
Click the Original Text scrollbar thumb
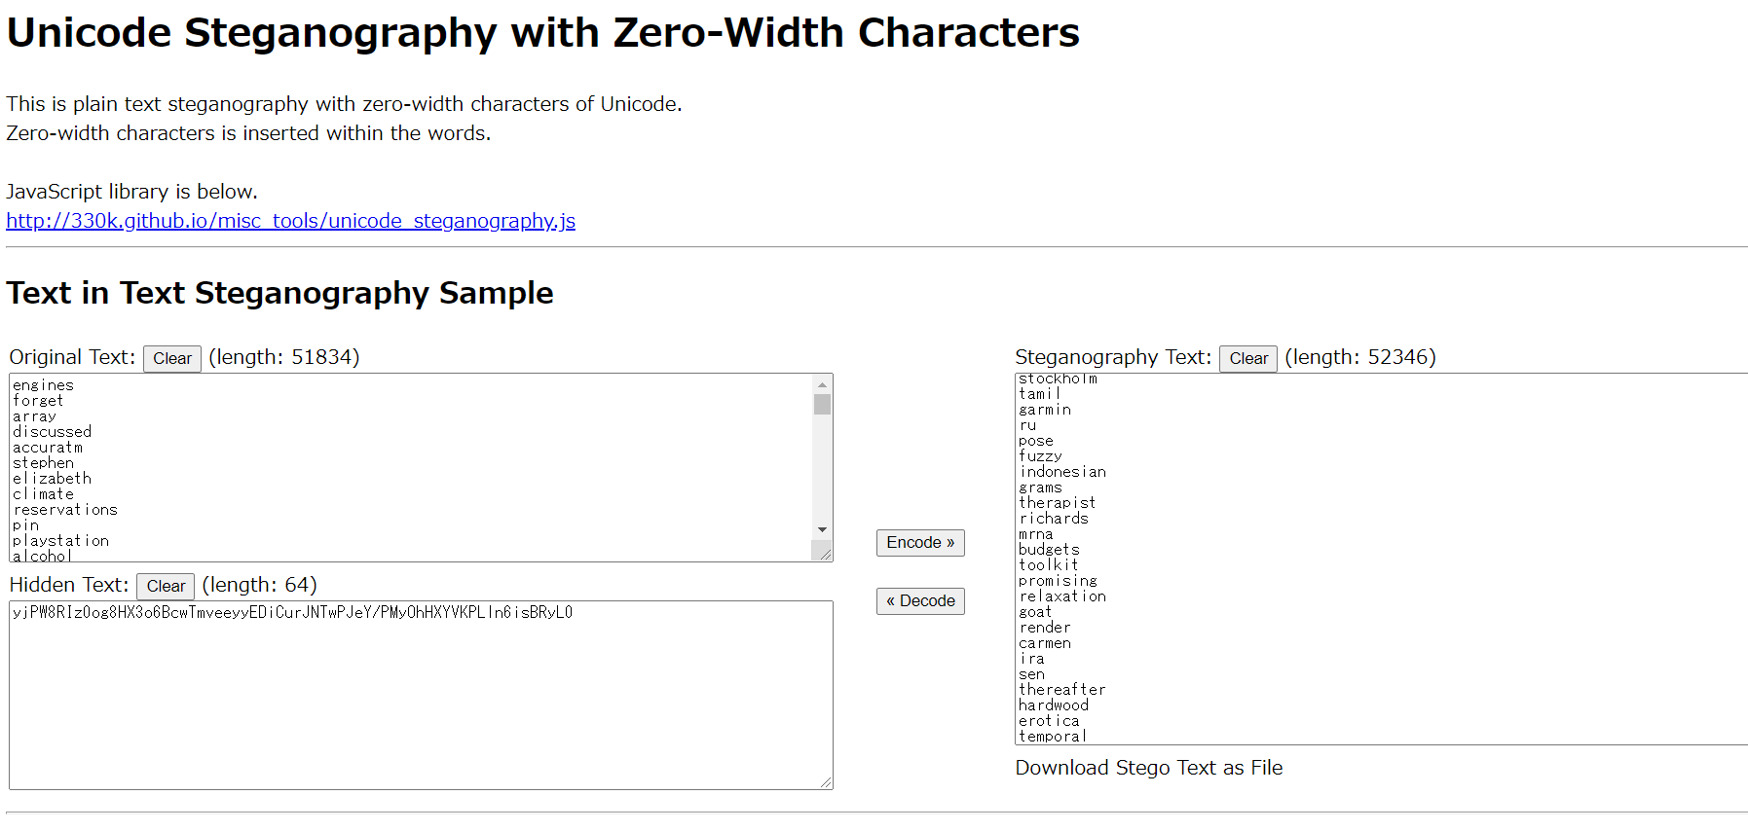[823, 405]
